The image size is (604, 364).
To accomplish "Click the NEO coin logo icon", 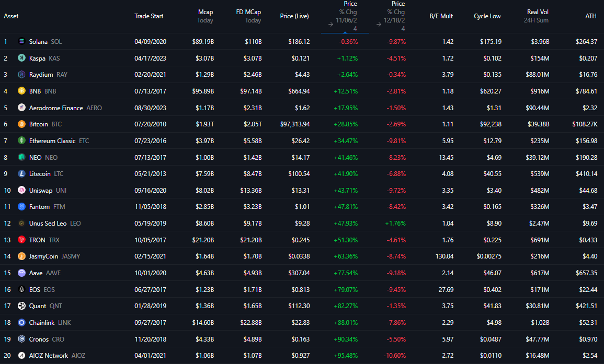I will point(21,157).
